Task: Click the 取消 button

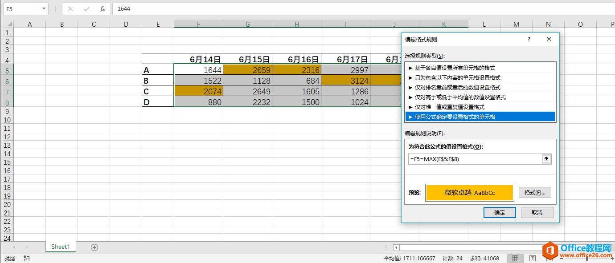Action: click(537, 213)
